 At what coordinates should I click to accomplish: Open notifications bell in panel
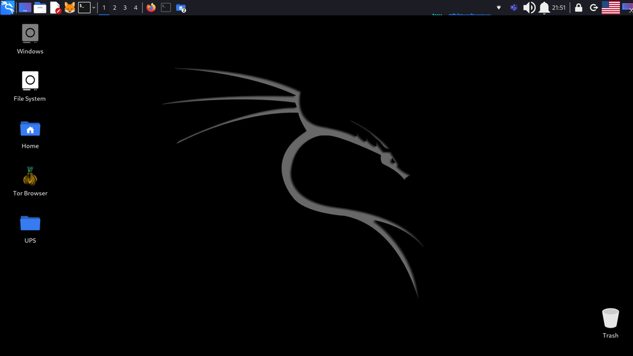[x=544, y=7]
